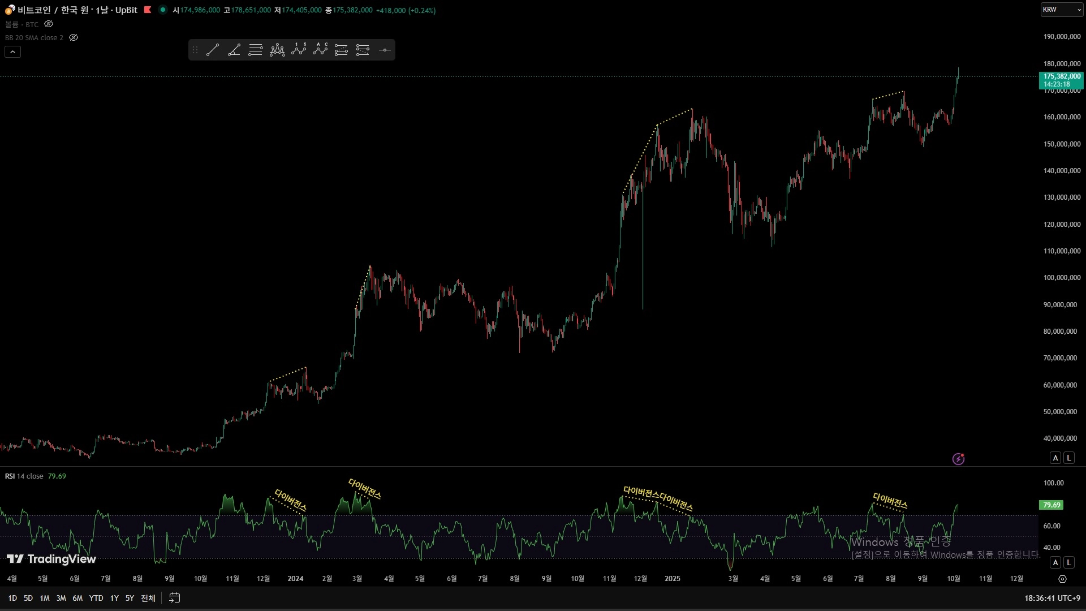Viewport: 1086px width, 611px height.
Task: Select the Horizontal Line tool
Action: tap(385, 50)
